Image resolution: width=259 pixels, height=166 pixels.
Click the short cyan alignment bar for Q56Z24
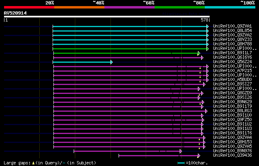click(x=82, y=62)
